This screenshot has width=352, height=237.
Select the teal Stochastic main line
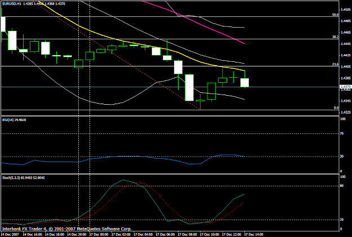click(155, 205)
